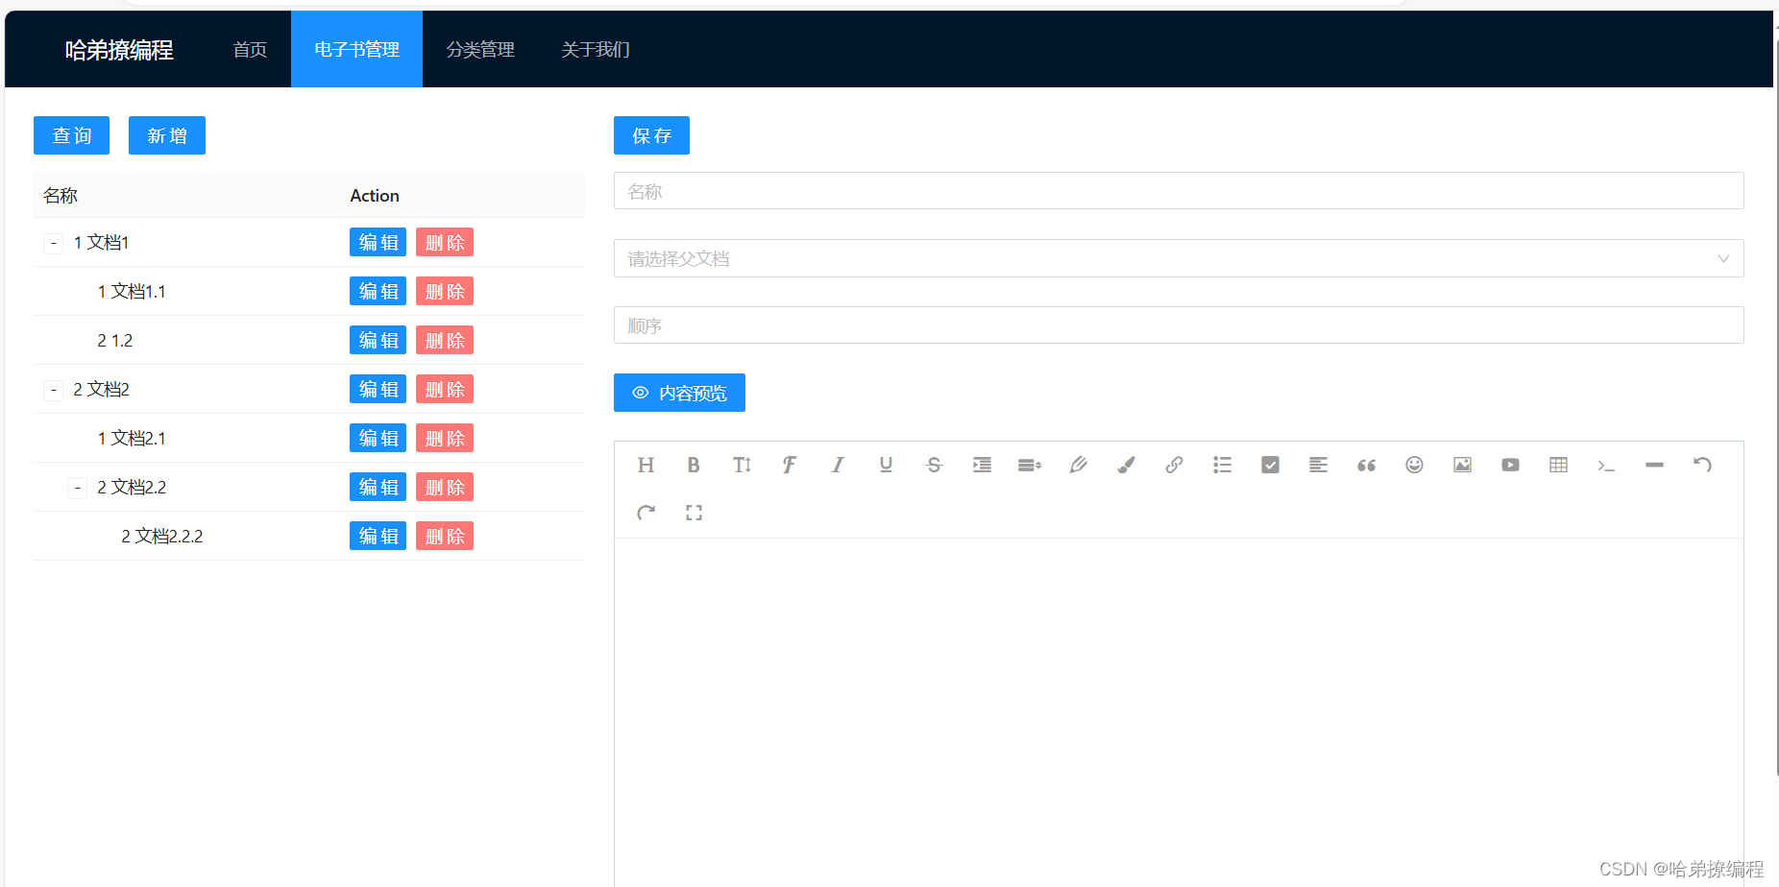1779x887 pixels.
Task: Open the 关于我们 menu item
Action: (596, 49)
